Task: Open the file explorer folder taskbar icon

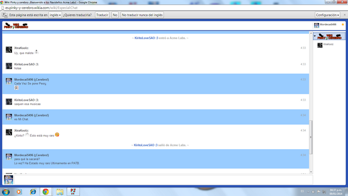Action: coord(60,192)
